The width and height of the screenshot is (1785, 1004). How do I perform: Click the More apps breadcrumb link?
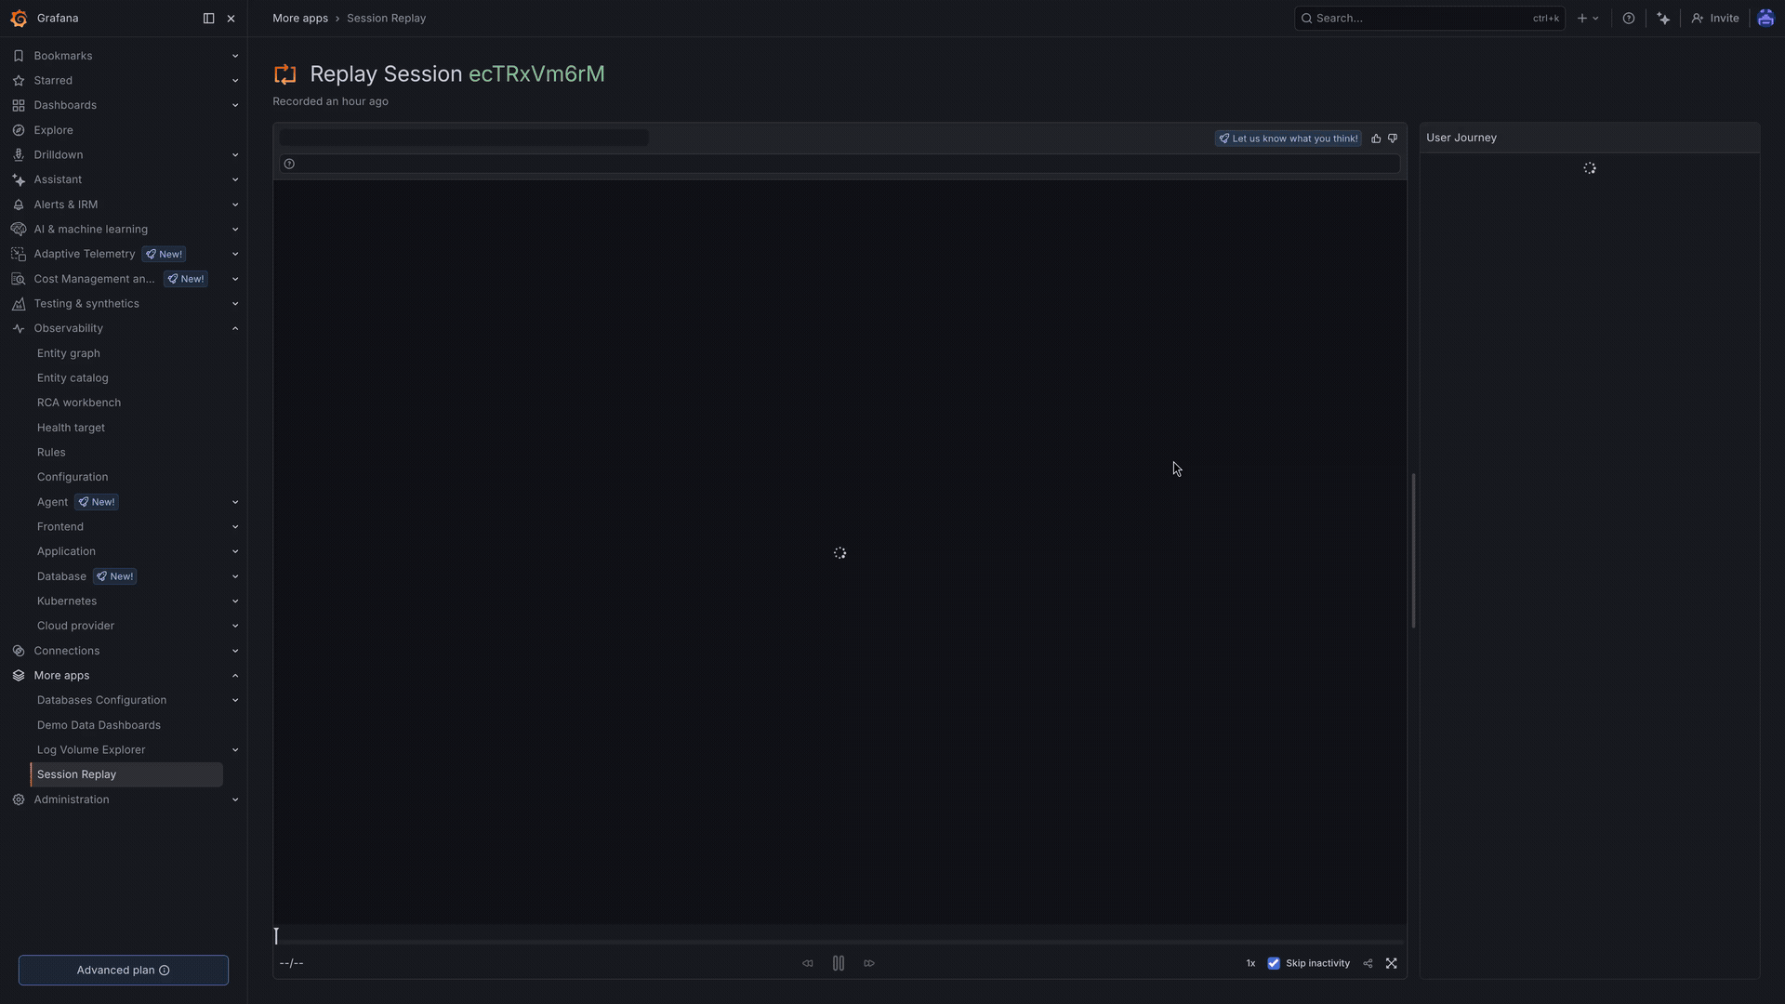[x=300, y=19]
